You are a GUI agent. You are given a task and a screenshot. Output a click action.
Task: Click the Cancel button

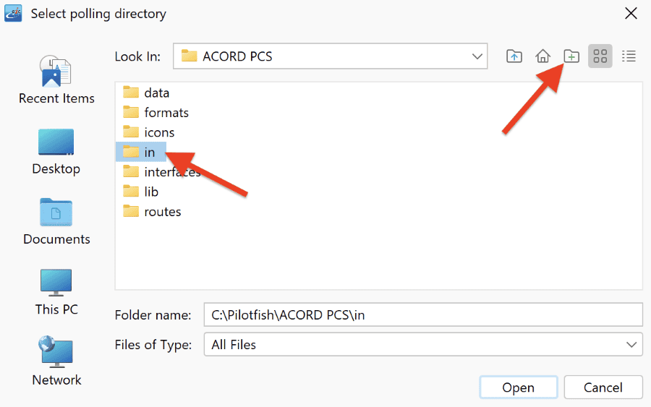(x=603, y=387)
